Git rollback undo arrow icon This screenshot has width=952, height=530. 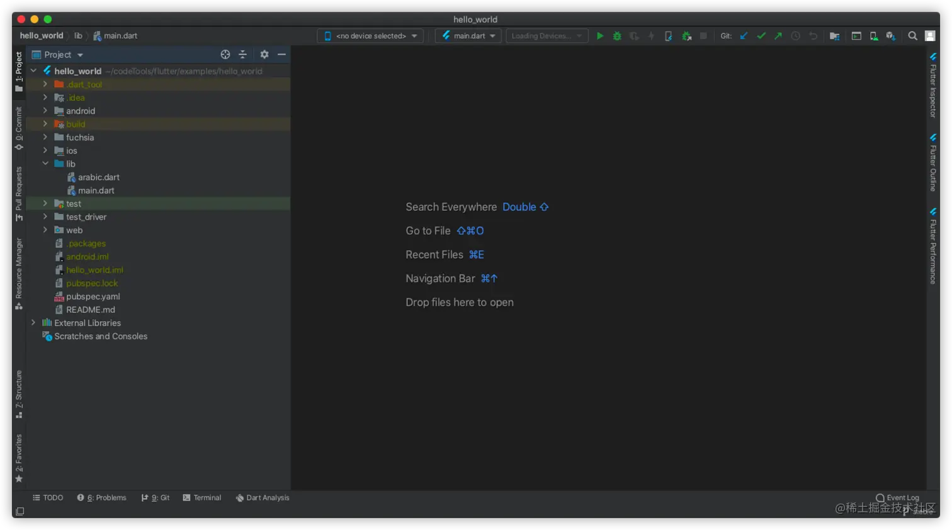813,36
